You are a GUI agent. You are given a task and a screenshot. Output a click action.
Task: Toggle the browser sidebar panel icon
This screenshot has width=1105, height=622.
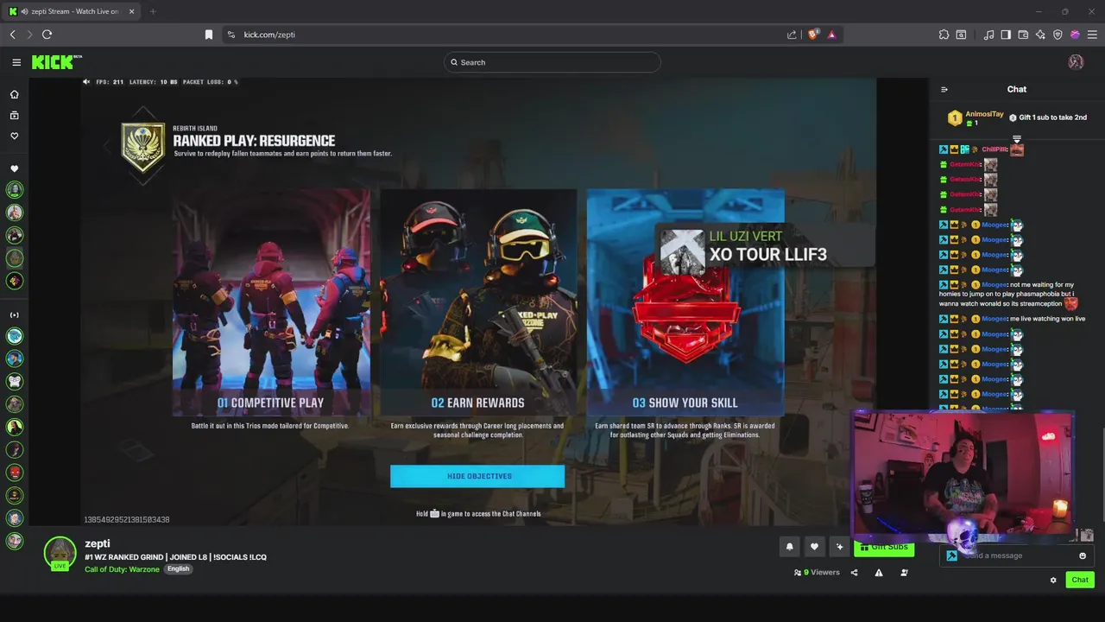1006,35
